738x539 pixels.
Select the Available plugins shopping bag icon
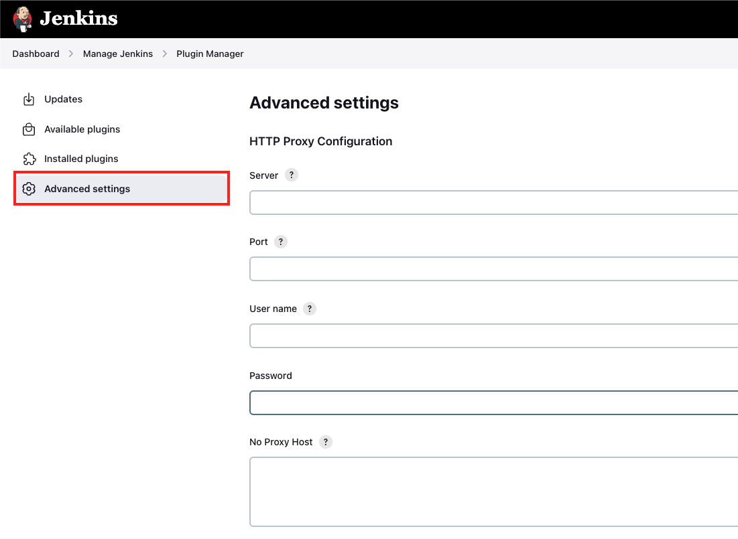28,129
